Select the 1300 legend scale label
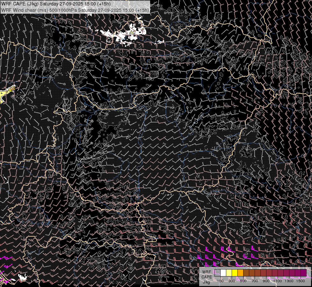This screenshot has width=312, height=287. pos(289,281)
